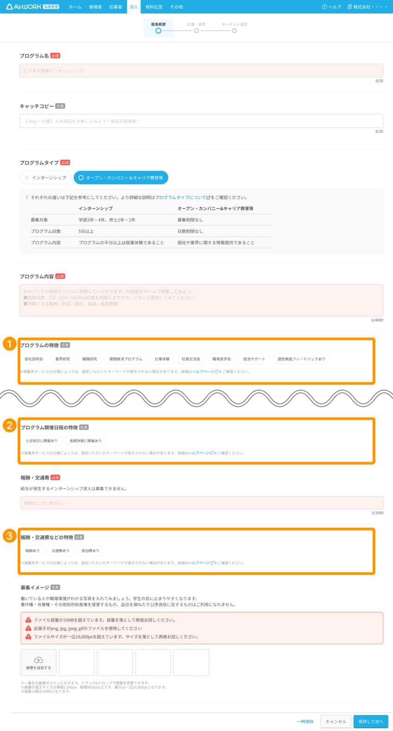Click the 5日以上 table cell
Image resolution: width=393 pixels, height=731 pixels.
click(86, 231)
